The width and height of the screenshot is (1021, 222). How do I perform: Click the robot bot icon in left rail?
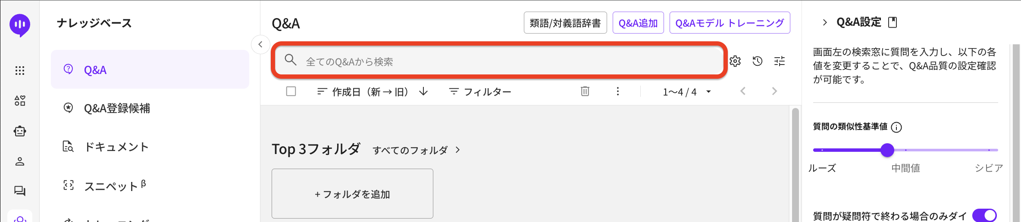20,131
